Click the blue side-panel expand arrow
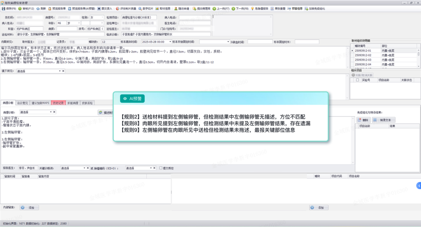421x227 pixels. pos(419,185)
